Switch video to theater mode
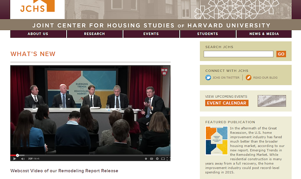Screen dimensions: 301x179 [163, 159]
